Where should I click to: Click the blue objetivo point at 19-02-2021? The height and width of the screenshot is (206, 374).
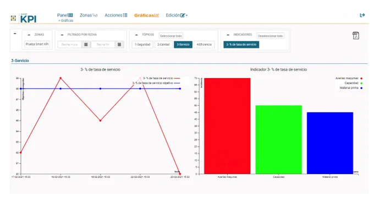[x=101, y=89]
